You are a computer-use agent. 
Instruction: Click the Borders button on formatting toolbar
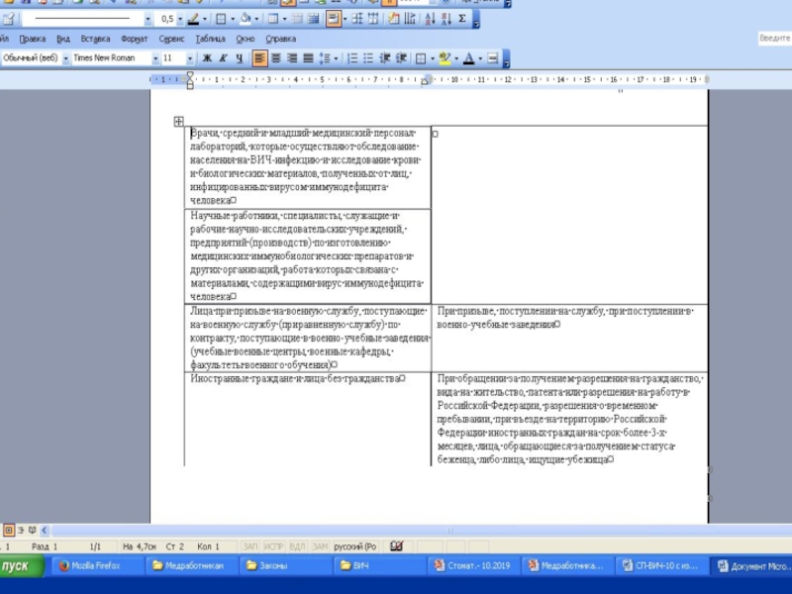pyautogui.click(x=421, y=58)
